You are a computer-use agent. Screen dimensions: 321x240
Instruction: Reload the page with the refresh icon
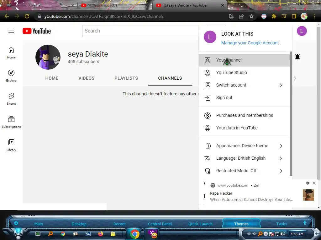27,16
